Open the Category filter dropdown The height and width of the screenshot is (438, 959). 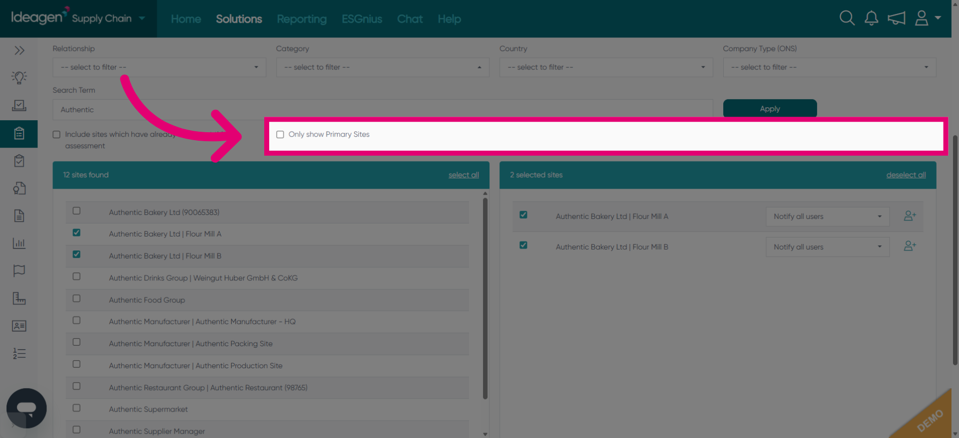click(383, 67)
